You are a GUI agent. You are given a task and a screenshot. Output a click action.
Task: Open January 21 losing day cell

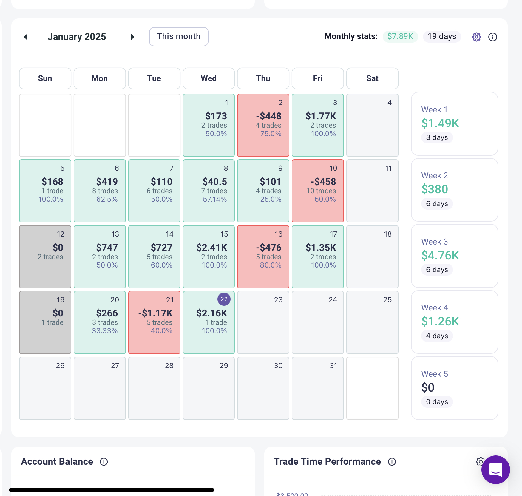coord(154,322)
